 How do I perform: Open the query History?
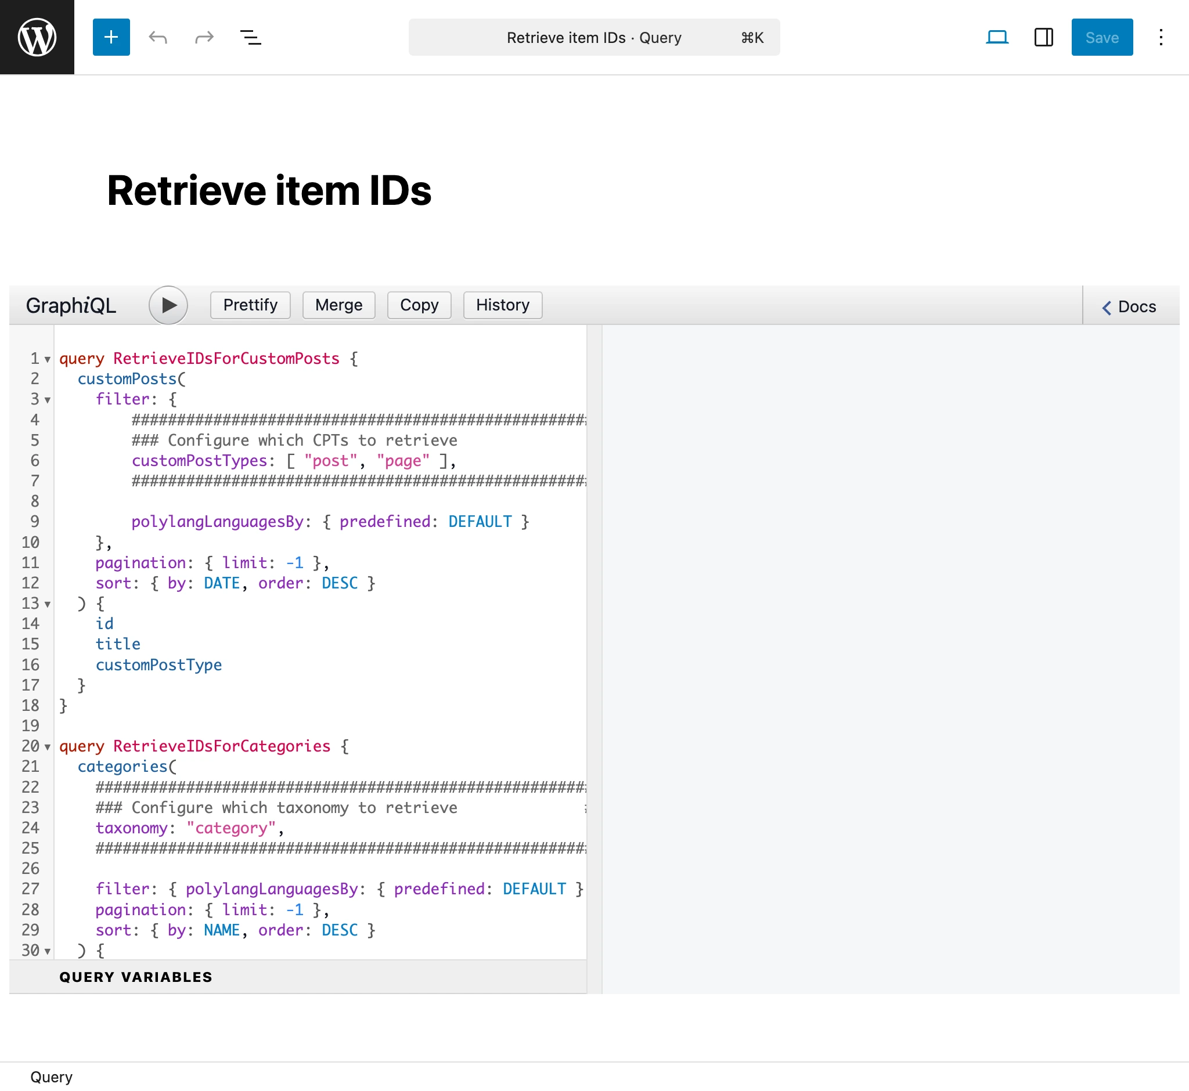(502, 305)
